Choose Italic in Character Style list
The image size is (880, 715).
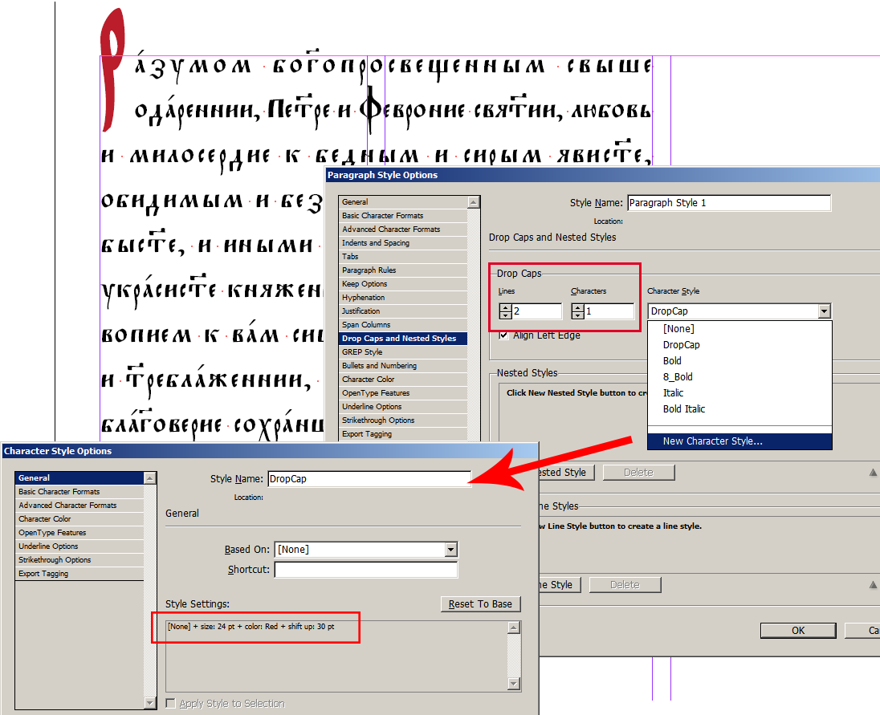click(x=674, y=392)
